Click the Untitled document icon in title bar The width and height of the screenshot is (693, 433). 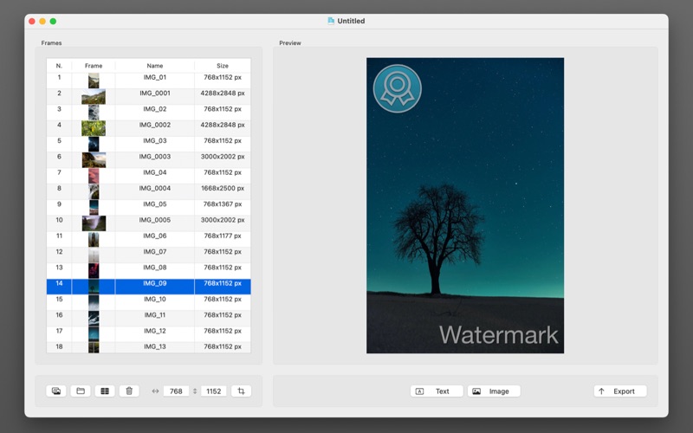[331, 21]
